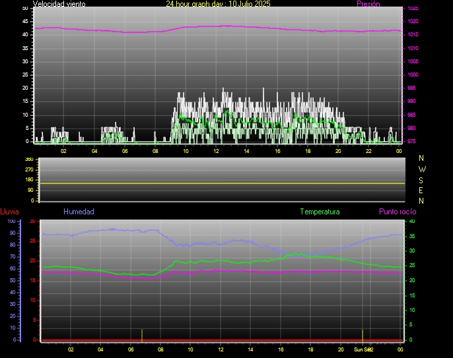Click hour 12 on wind chart time axis

(x=217, y=151)
